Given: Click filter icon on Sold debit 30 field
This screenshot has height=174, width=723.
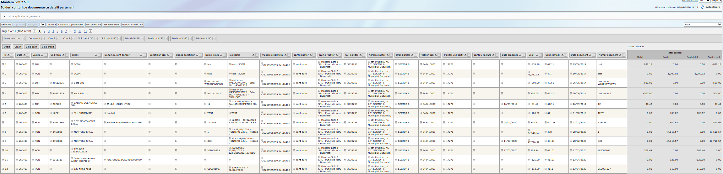Looking at the screenshot, I should coord(96,38).
